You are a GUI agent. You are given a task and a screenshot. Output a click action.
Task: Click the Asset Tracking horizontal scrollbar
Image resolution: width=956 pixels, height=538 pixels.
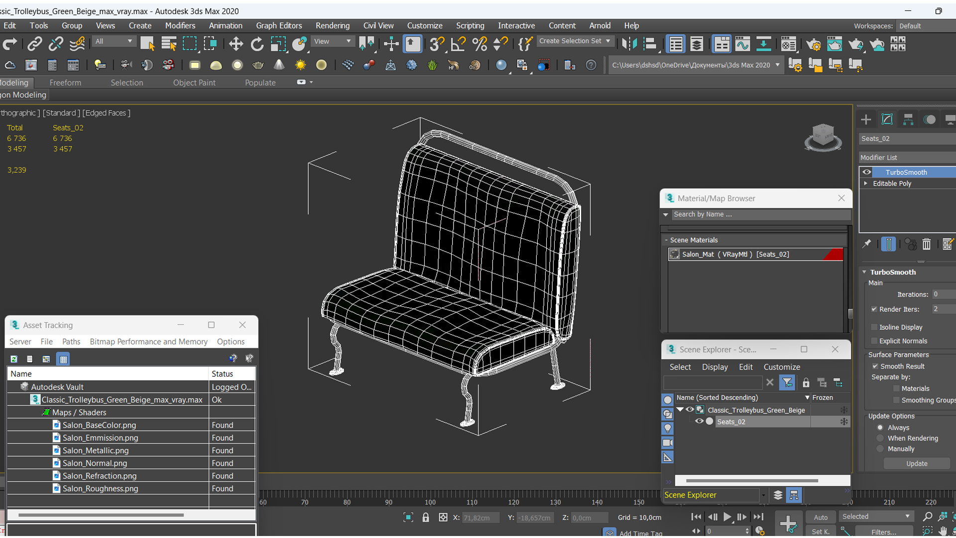pyautogui.click(x=101, y=515)
